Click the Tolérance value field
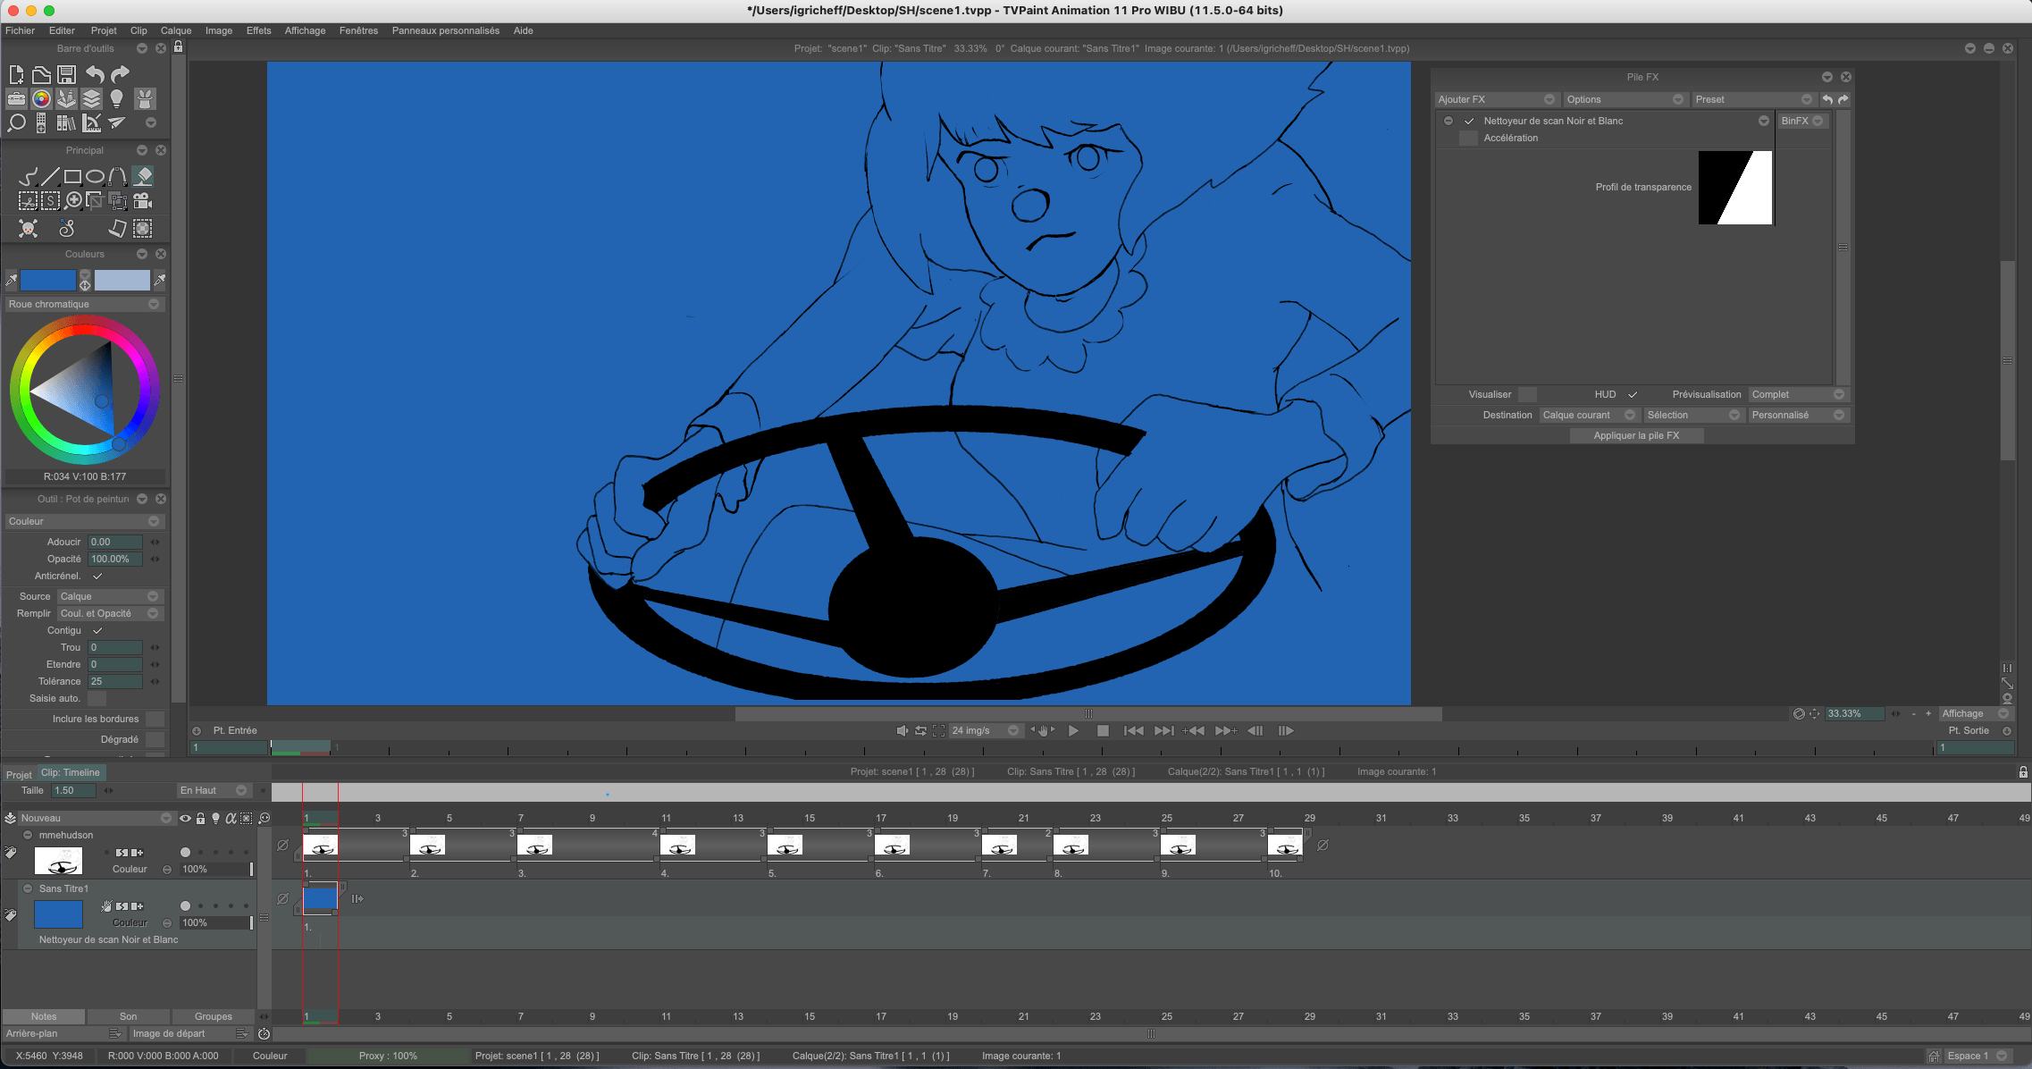 (115, 681)
